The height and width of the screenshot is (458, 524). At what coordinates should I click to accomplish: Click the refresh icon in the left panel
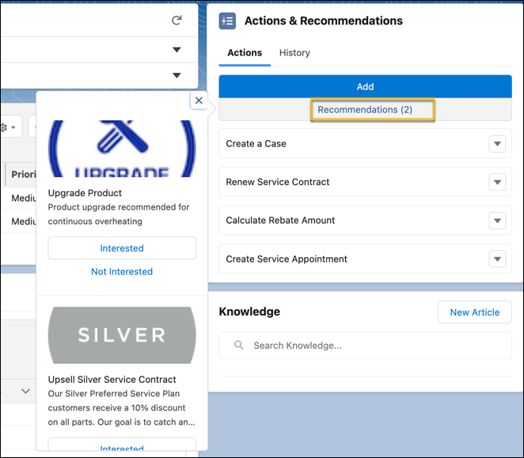pyautogui.click(x=177, y=21)
